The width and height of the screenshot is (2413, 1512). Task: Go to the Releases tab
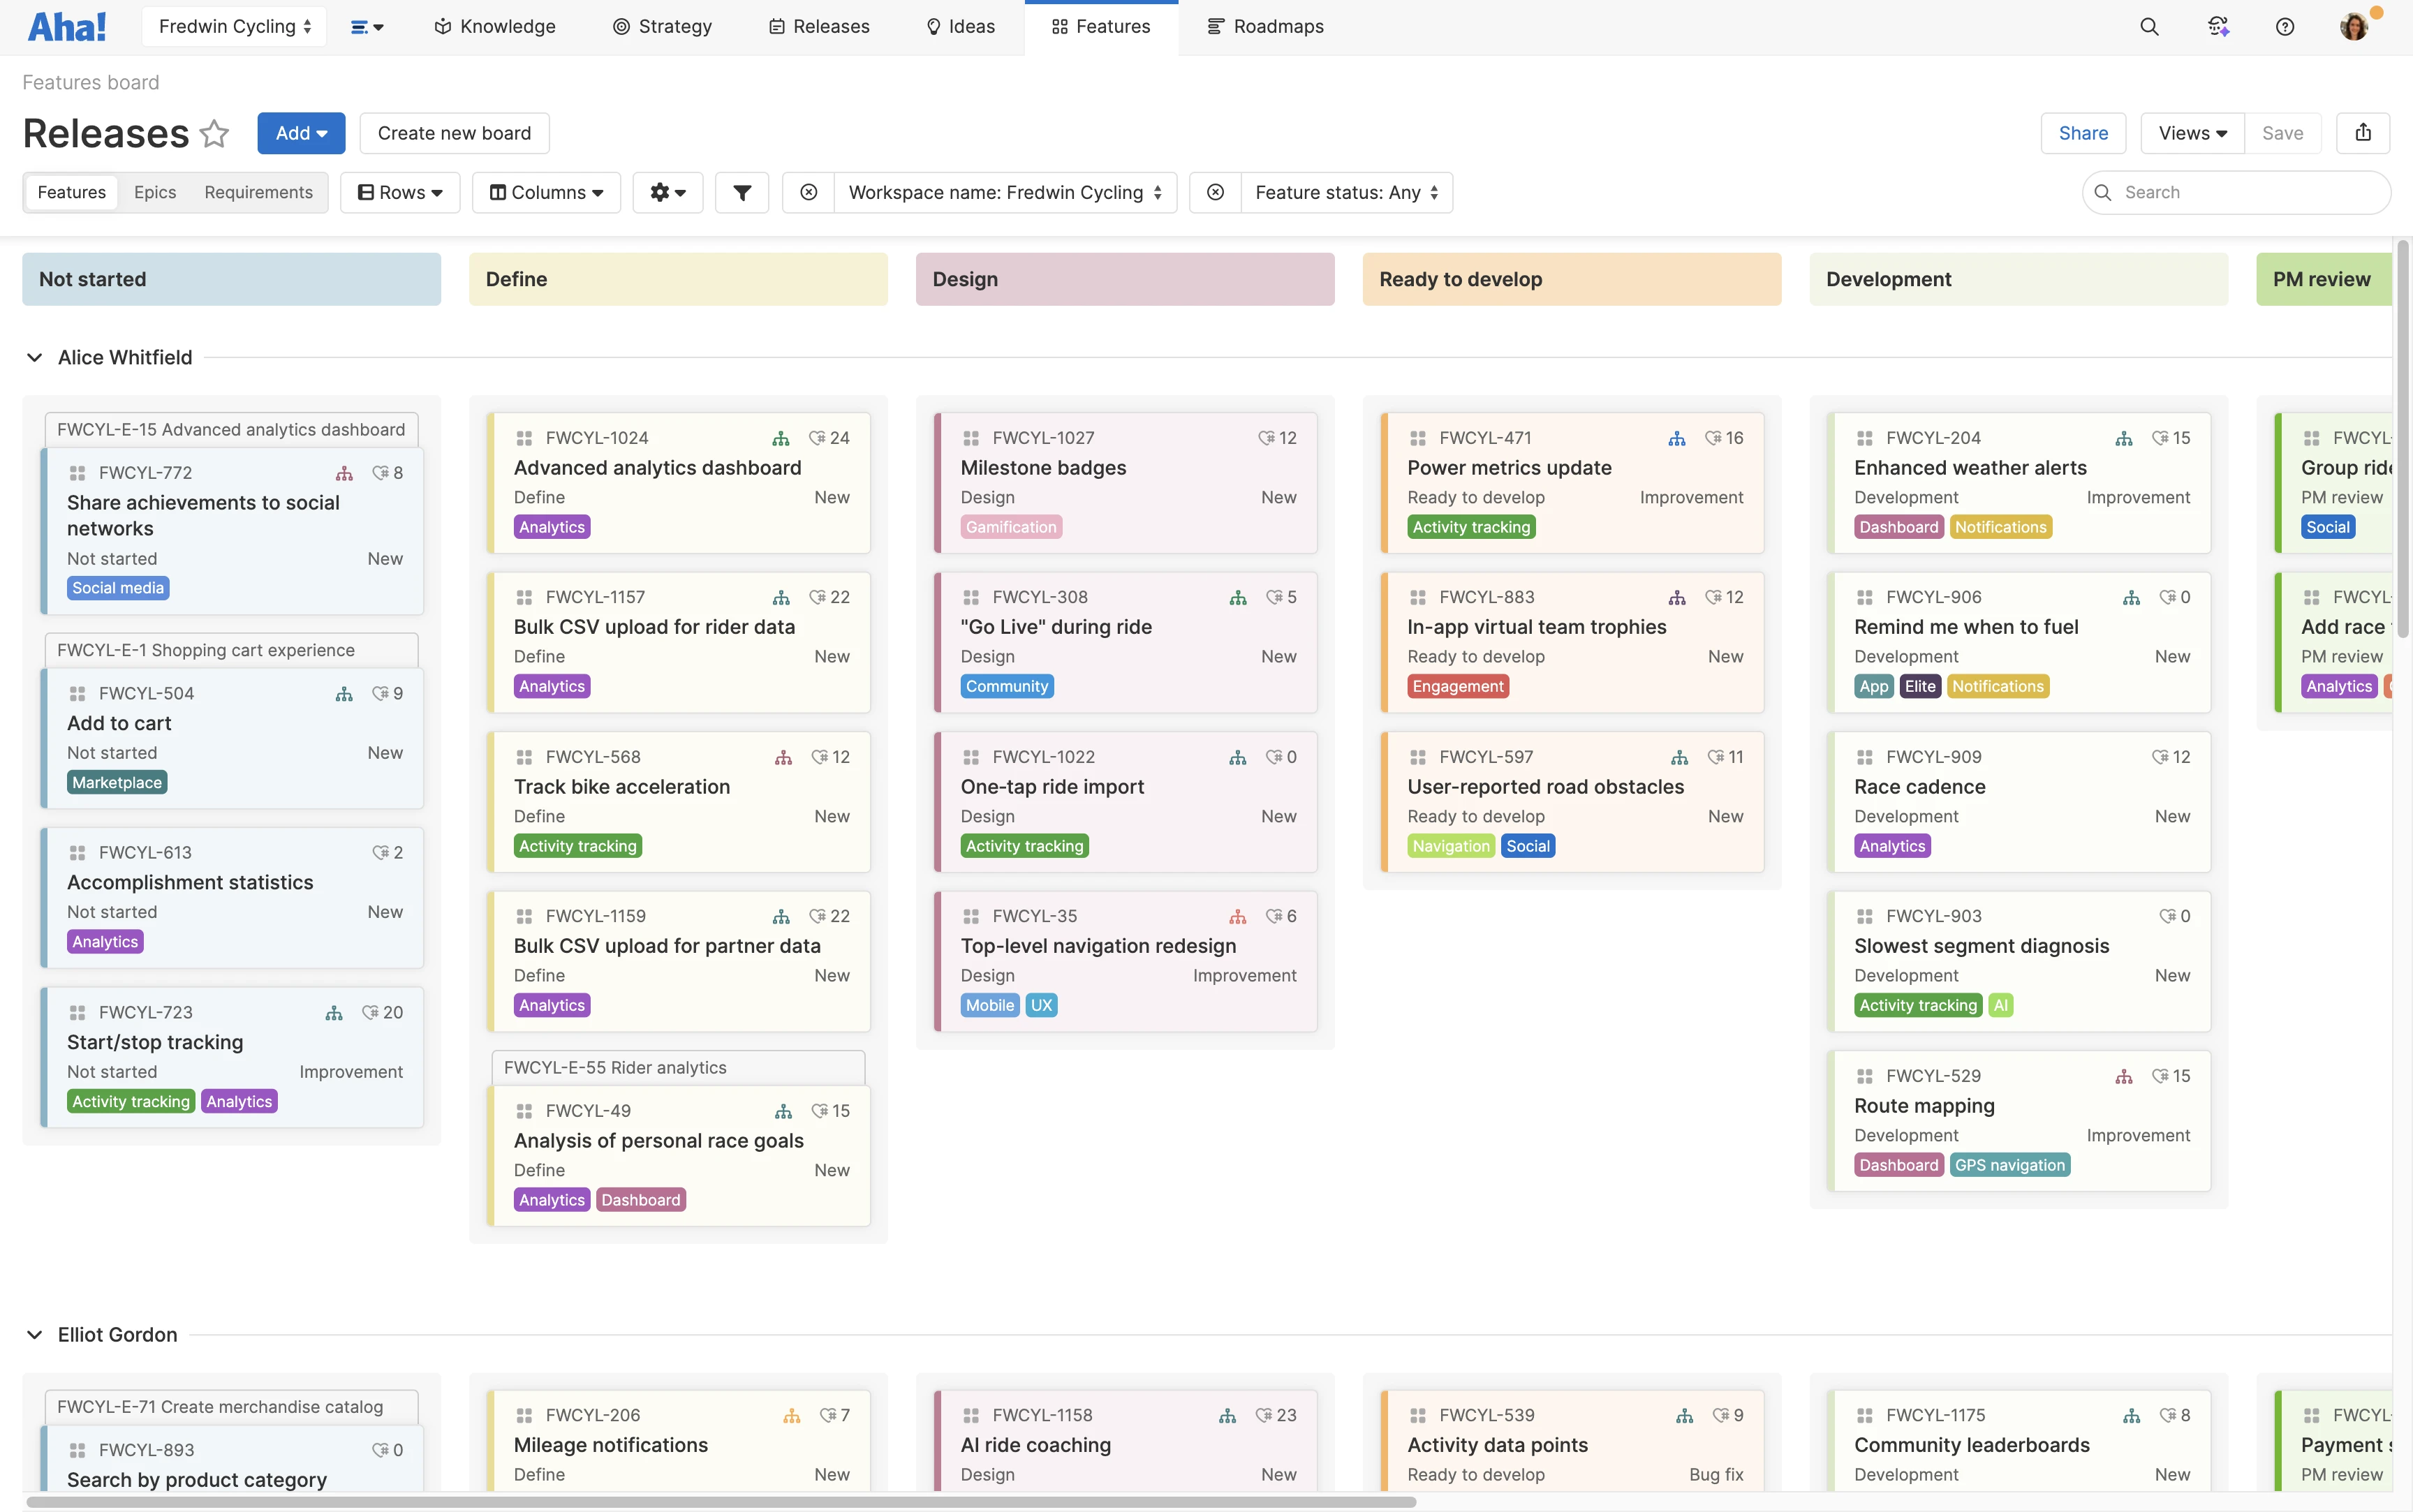[x=819, y=27]
